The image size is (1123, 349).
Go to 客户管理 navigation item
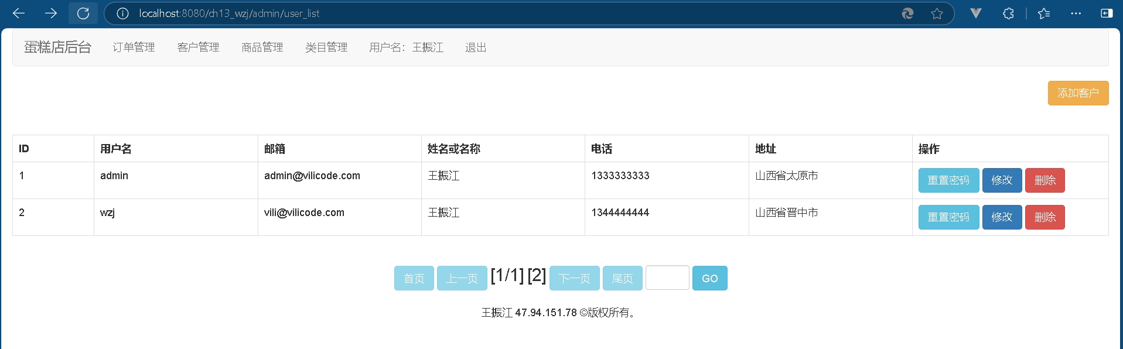(198, 47)
